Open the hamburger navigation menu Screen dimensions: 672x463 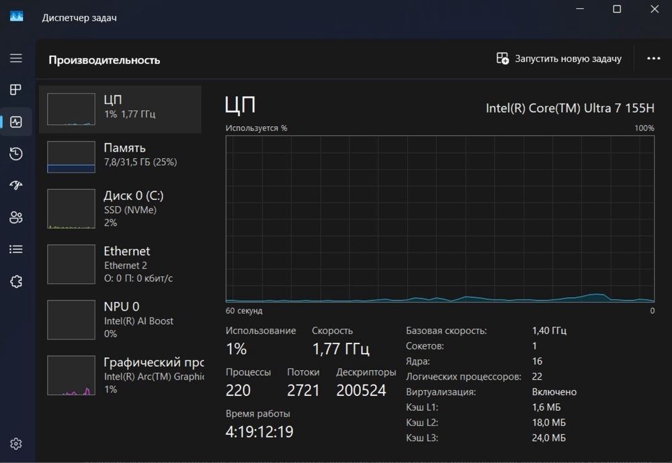click(16, 58)
